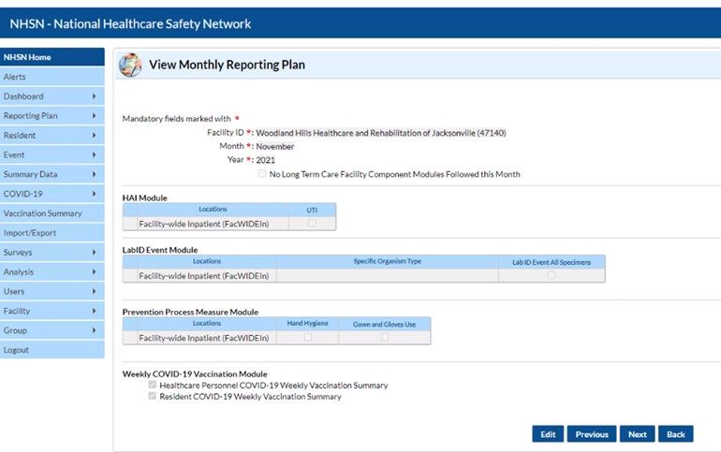
Task: Click the Lab ID Event All Specimens header
Action: click(552, 262)
